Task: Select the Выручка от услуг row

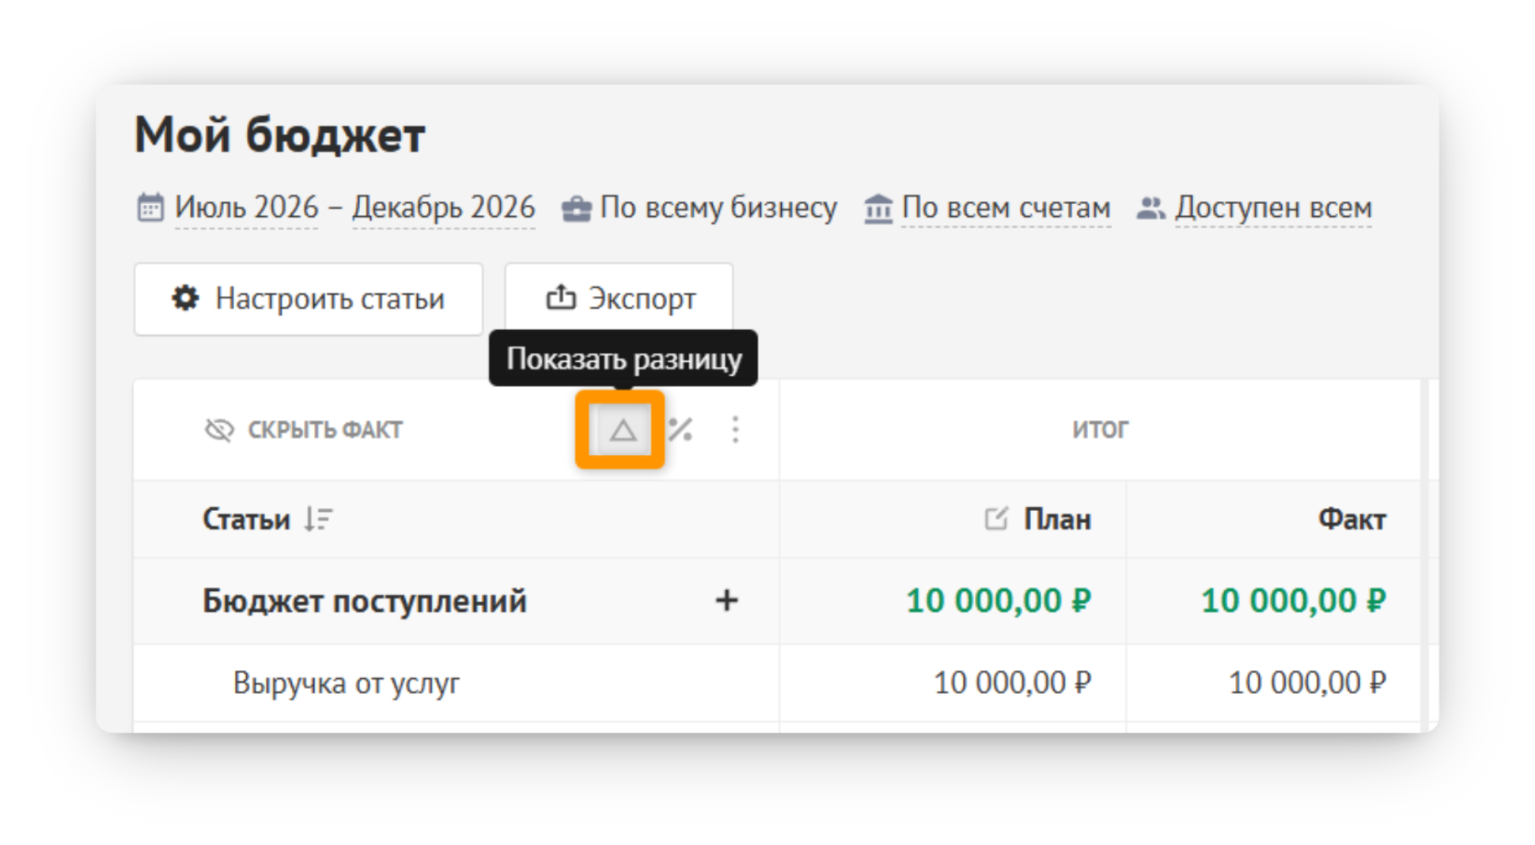Action: tap(777, 683)
